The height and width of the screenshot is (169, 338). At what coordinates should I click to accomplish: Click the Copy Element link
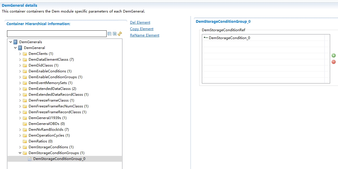click(141, 29)
